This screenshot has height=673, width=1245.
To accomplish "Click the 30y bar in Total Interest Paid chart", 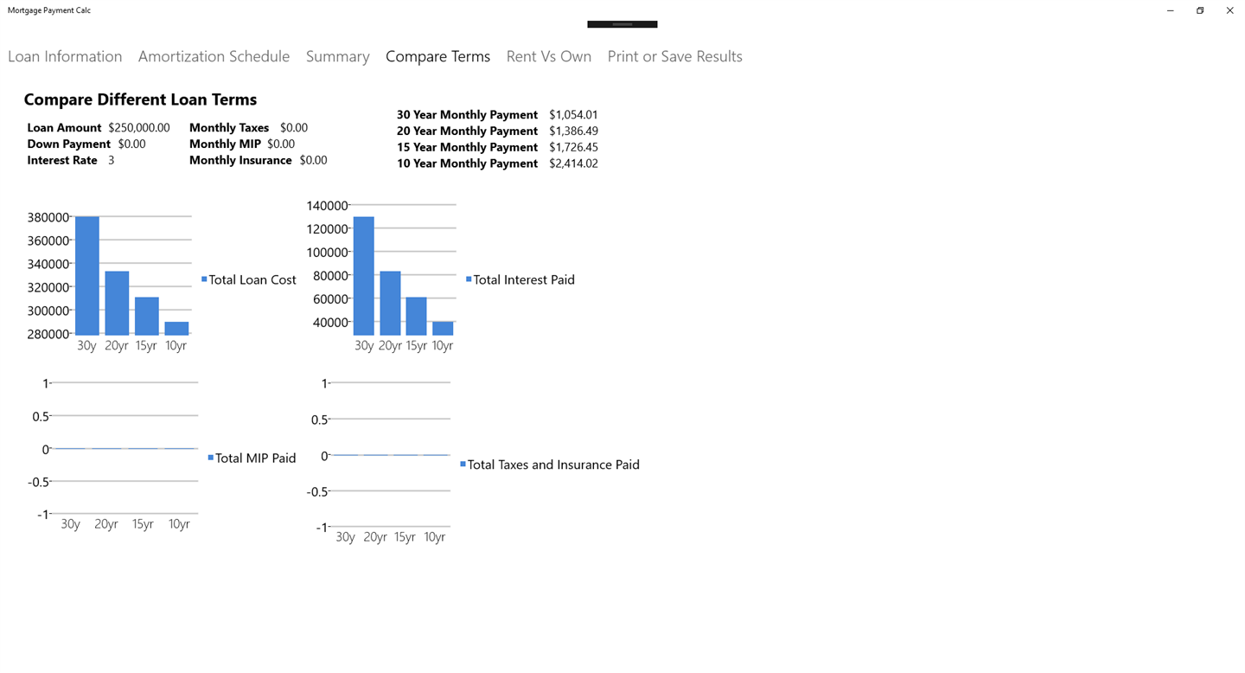I will pyautogui.click(x=364, y=276).
